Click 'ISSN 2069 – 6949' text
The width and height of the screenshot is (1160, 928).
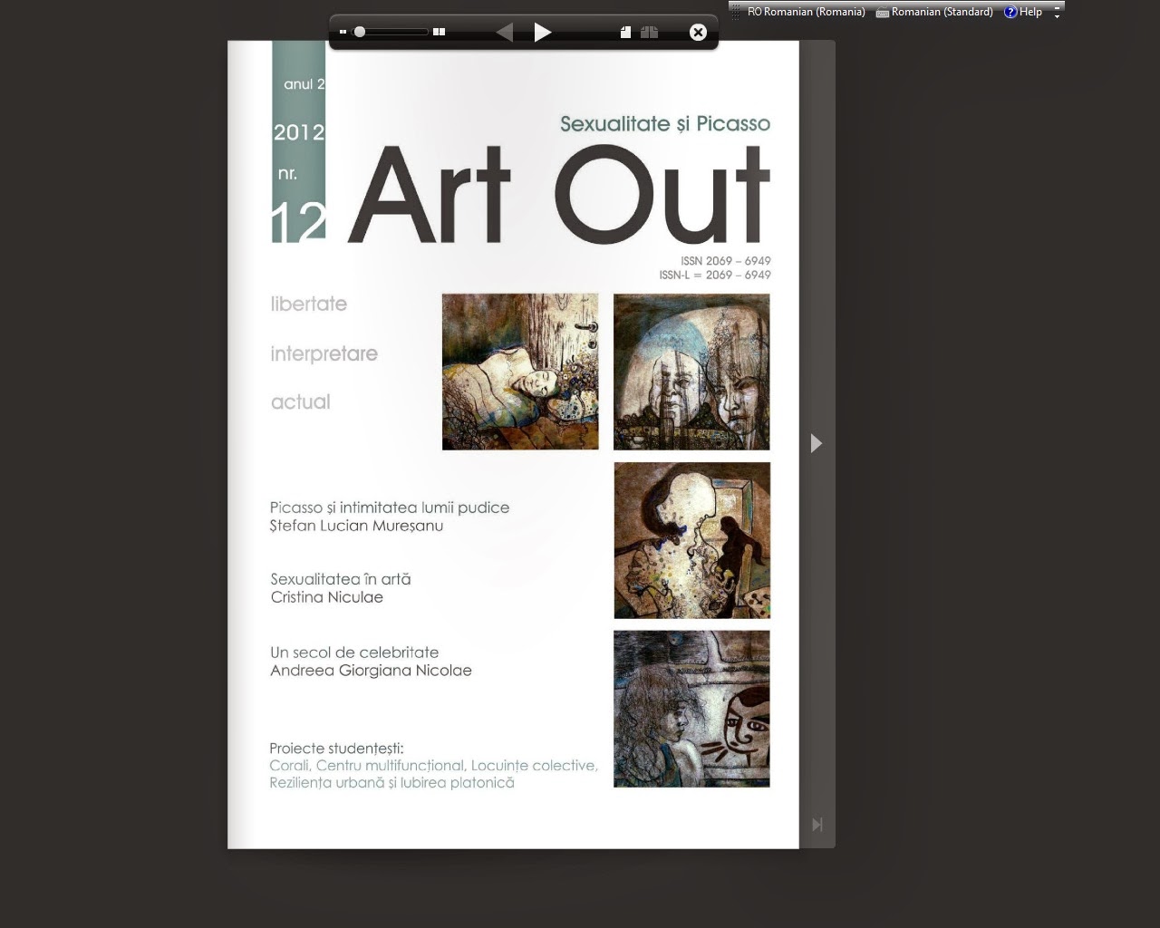(726, 261)
